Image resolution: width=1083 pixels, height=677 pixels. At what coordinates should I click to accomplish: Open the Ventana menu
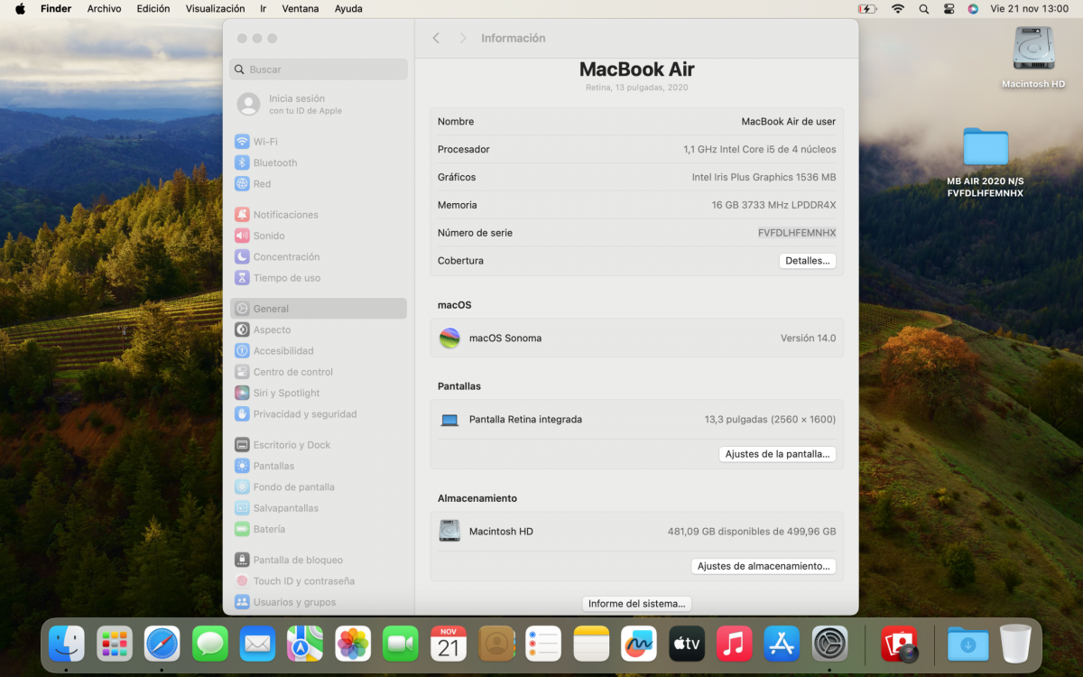tap(300, 9)
